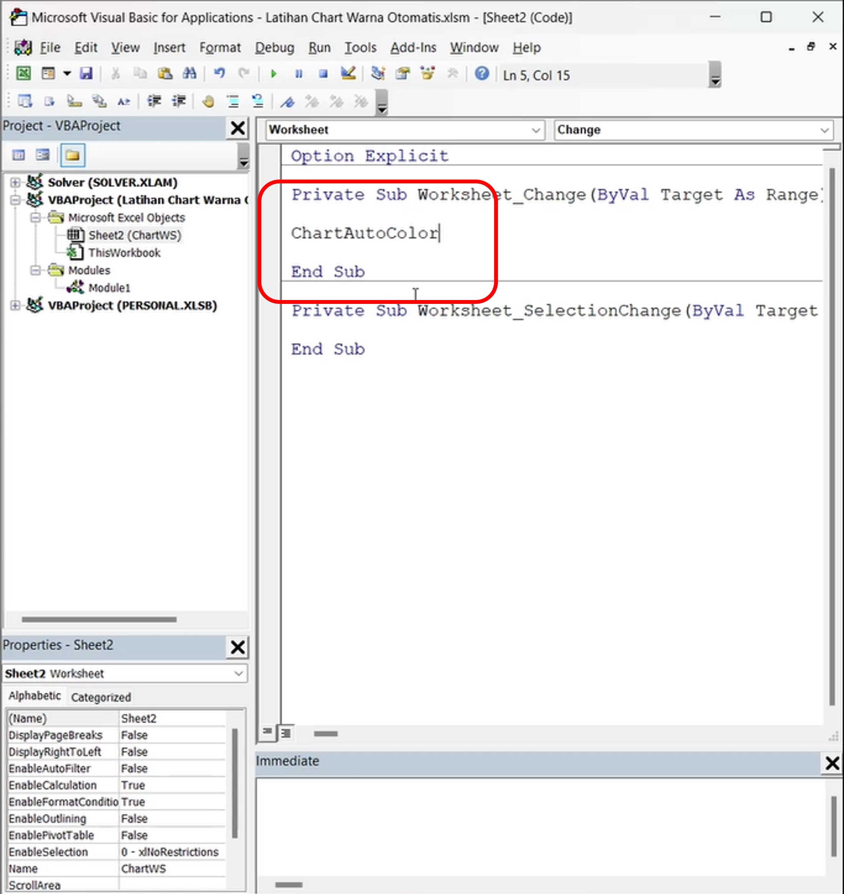Close the Immediate window pane
Screen dimensions: 844x894
[832, 763]
